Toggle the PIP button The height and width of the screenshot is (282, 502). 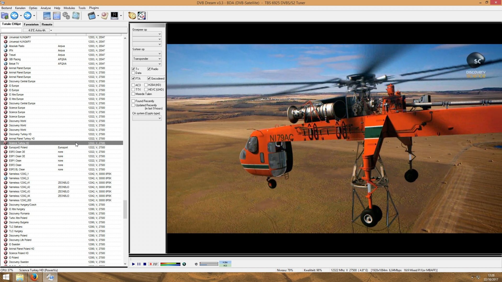point(154,264)
